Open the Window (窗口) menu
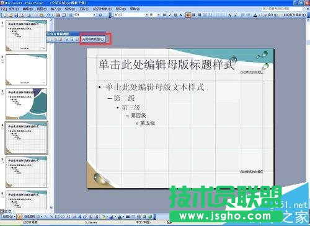310x226 pixels. [x=121, y=9]
